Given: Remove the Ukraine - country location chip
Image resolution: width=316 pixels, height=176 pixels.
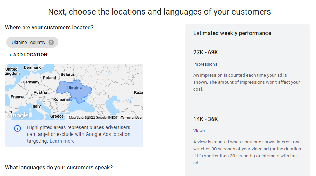Looking at the screenshot, I should 51,42.
